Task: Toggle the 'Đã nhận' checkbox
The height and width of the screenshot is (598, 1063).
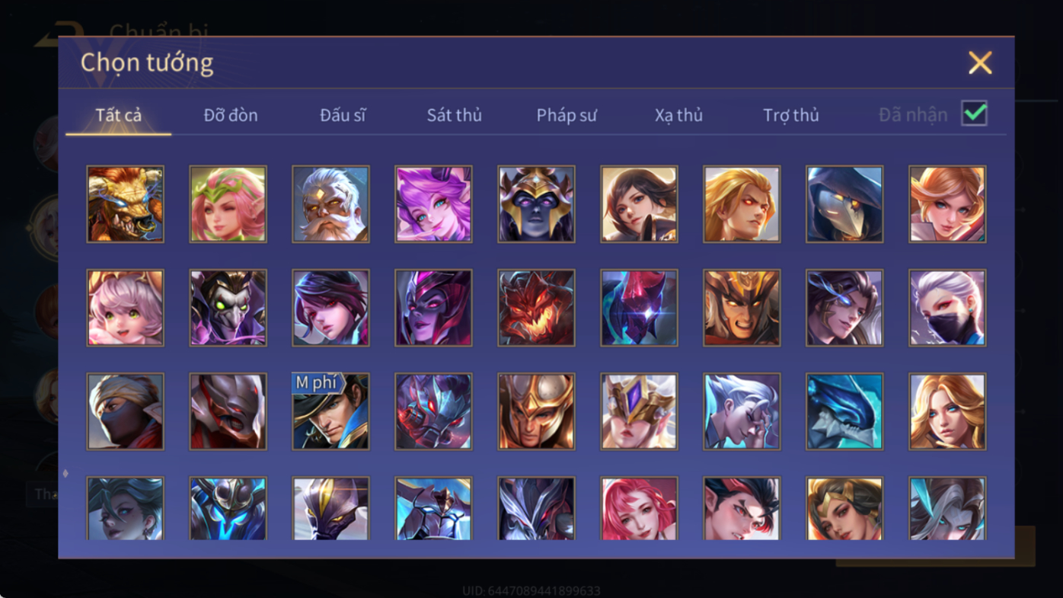Action: 974,114
